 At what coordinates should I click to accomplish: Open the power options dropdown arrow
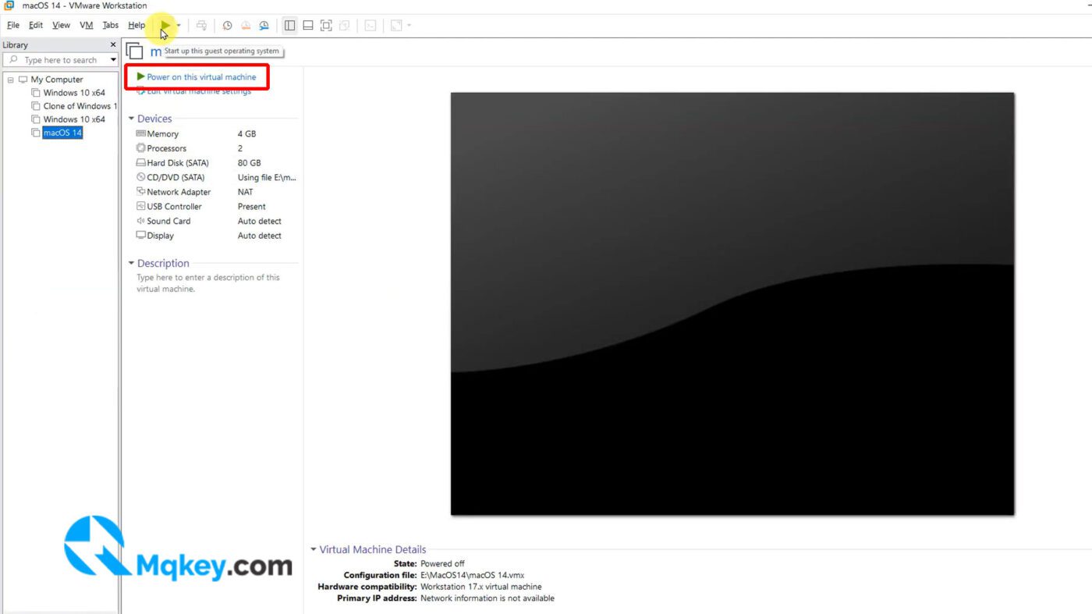coord(179,26)
